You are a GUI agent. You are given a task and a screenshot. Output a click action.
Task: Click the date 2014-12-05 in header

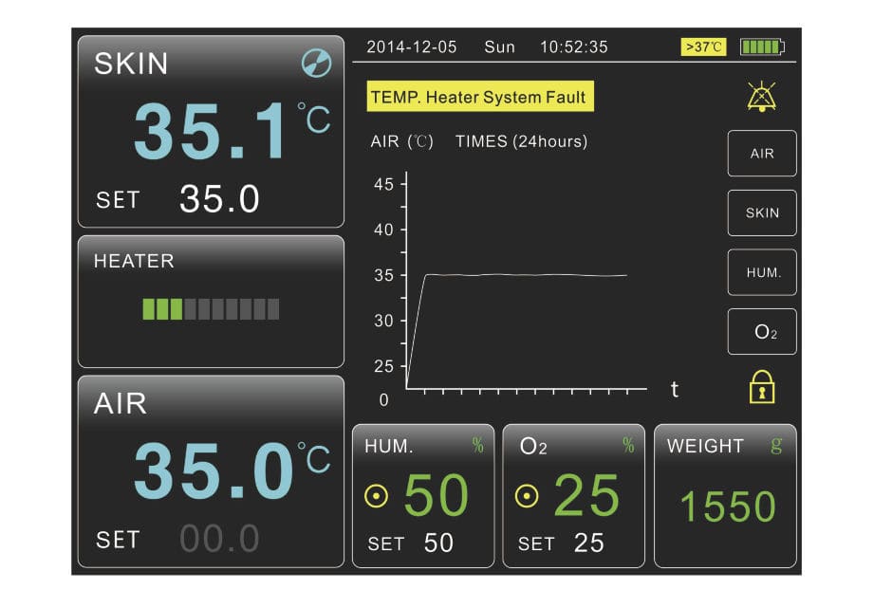click(411, 46)
